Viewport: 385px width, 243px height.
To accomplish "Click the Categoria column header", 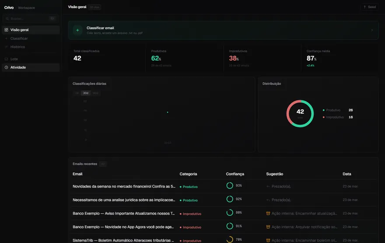I will pyautogui.click(x=188, y=174).
